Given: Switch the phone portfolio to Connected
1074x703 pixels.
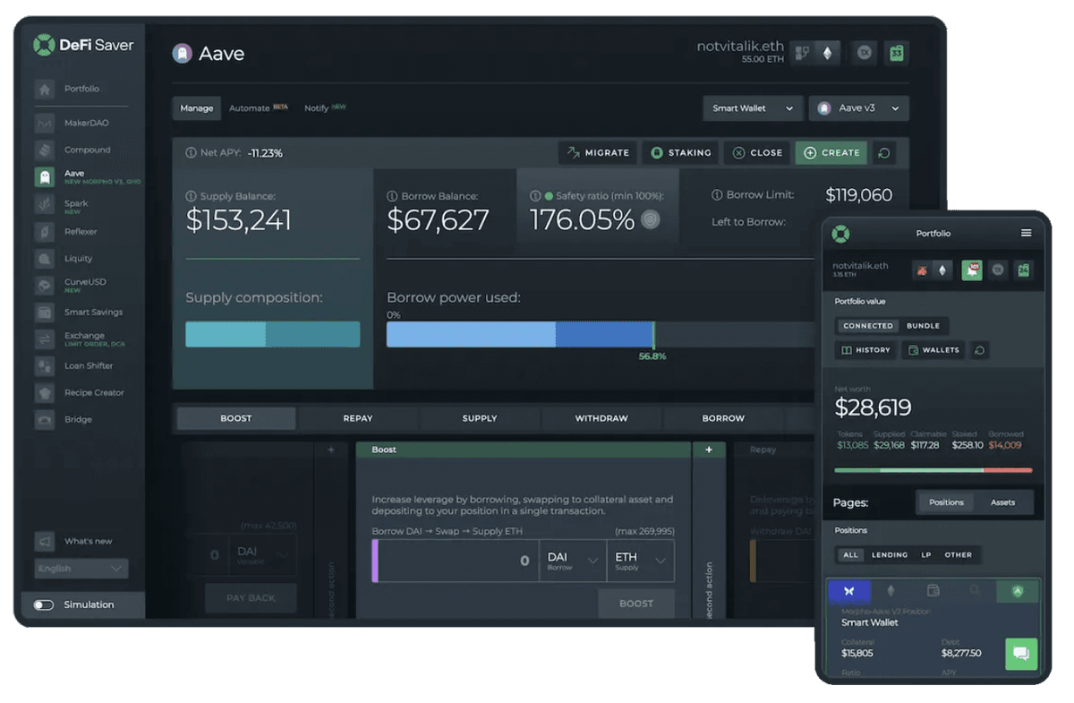Looking at the screenshot, I should coord(868,326).
